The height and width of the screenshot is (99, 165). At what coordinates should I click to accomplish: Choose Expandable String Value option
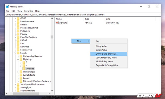point(109,65)
